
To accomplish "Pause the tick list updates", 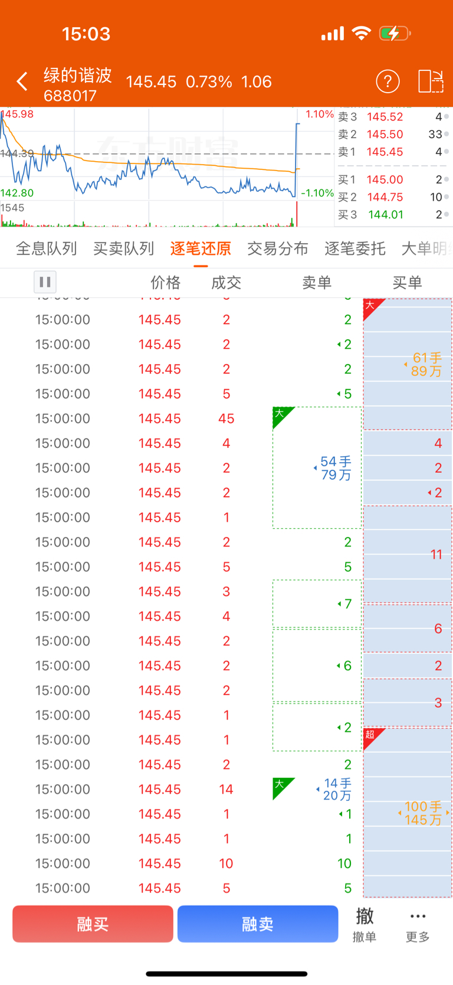I will (x=45, y=282).
